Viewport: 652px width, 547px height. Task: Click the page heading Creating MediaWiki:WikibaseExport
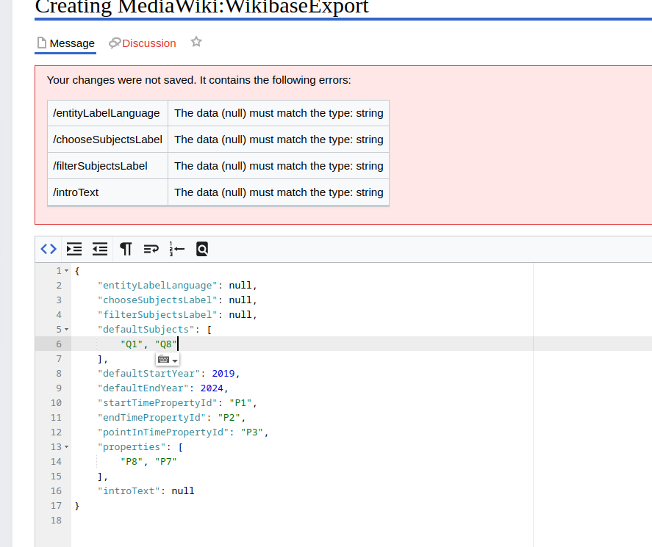pos(201,6)
